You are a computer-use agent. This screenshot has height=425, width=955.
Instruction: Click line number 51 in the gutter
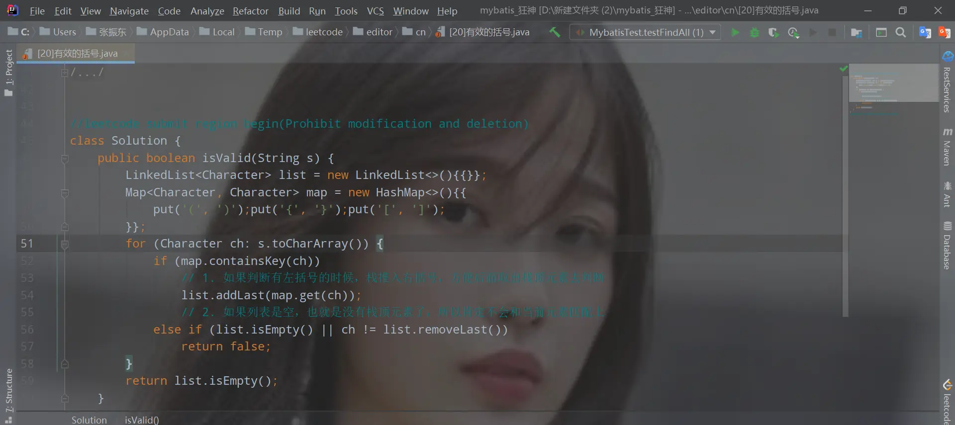(27, 244)
